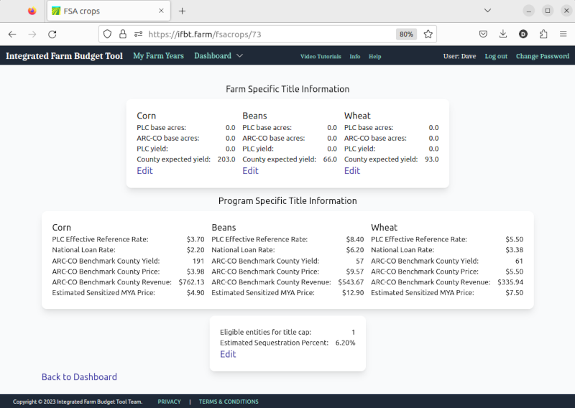Open the downloads arrow icon
The width and height of the screenshot is (575, 408).
coord(503,34)
